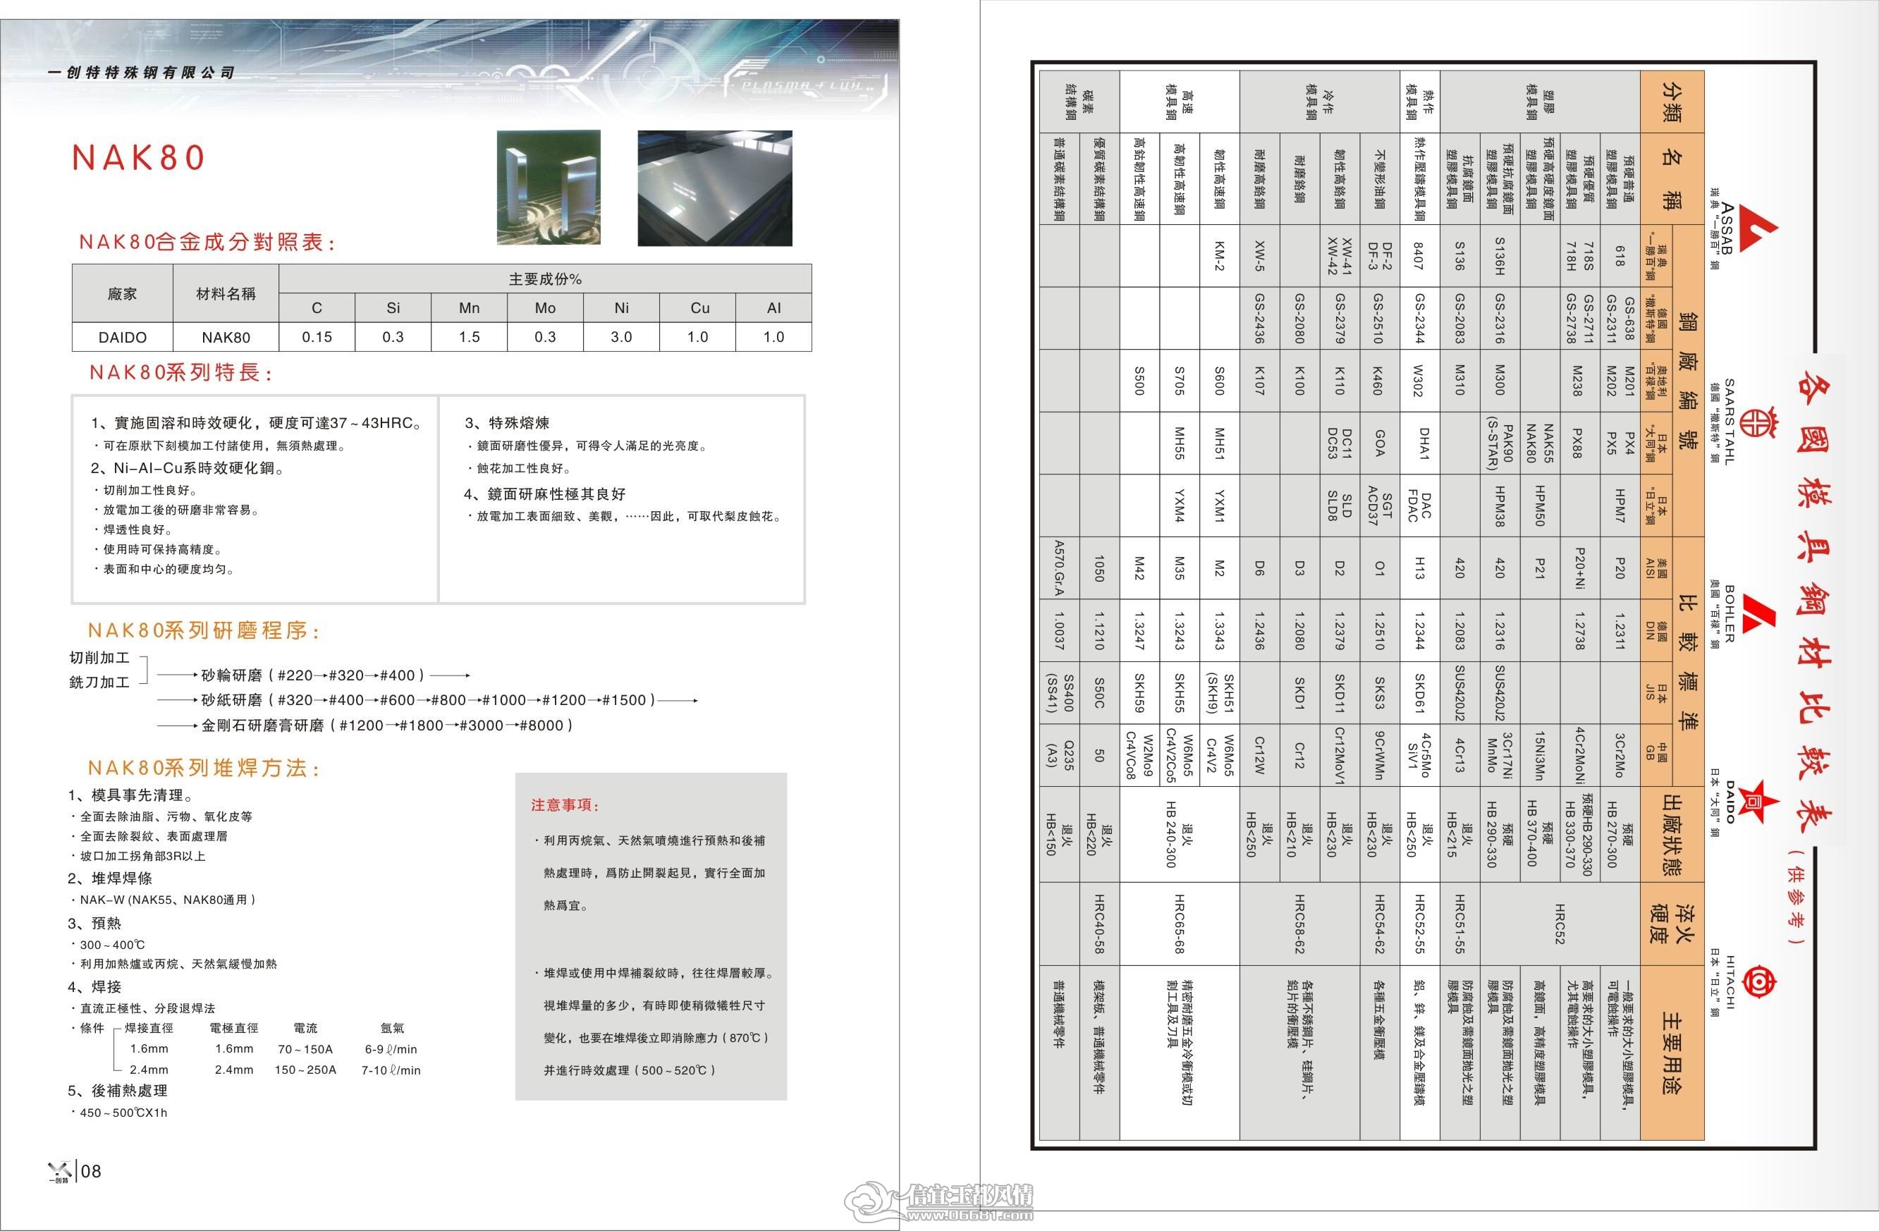Click the 1.5 value under Mn

(x=469, y=337)
